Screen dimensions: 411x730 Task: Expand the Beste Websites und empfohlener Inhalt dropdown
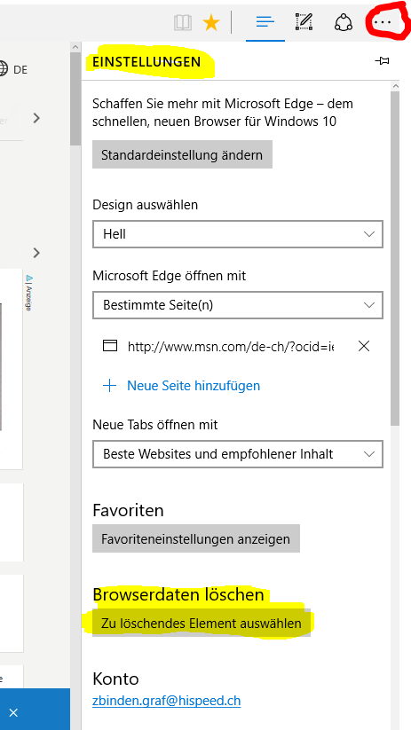click(x=238, y=454)
